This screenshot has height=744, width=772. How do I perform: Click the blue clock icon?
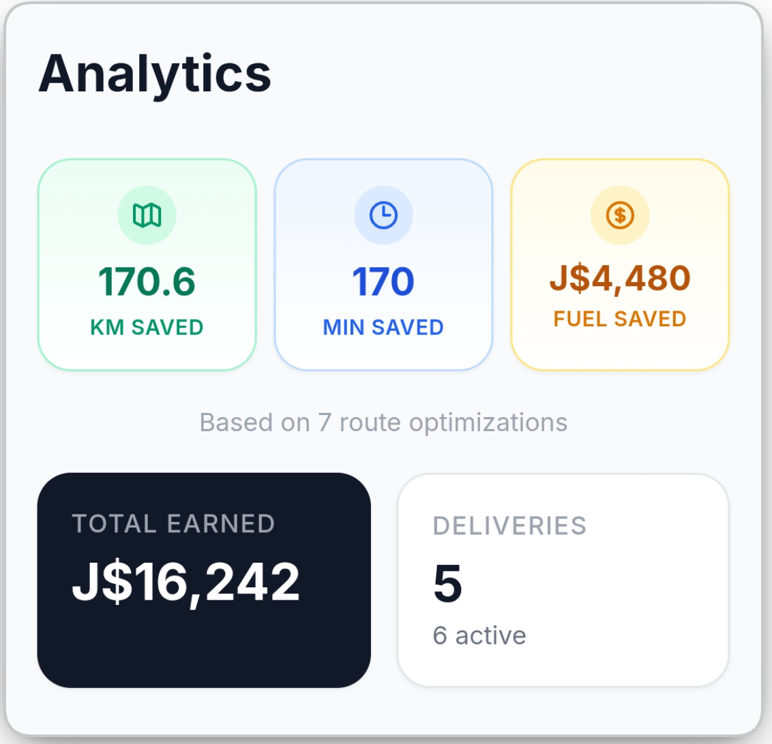383,215
